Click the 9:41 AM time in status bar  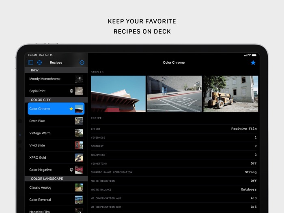(x=32, y=55)
